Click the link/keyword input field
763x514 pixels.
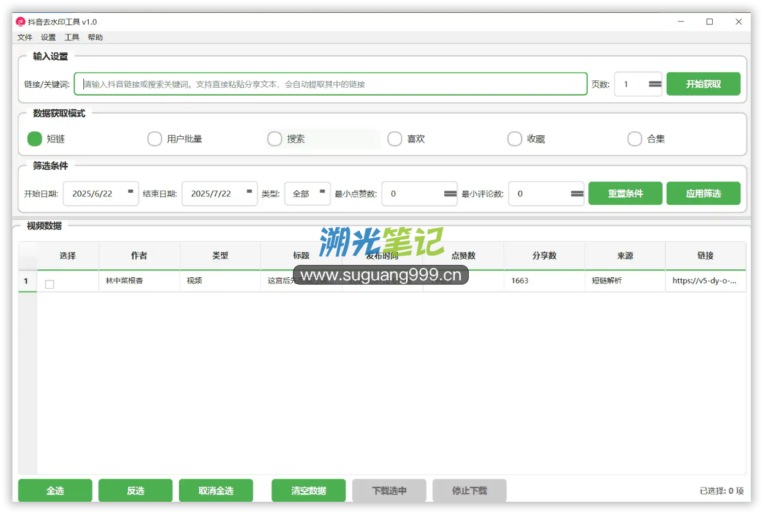point(331,84)
